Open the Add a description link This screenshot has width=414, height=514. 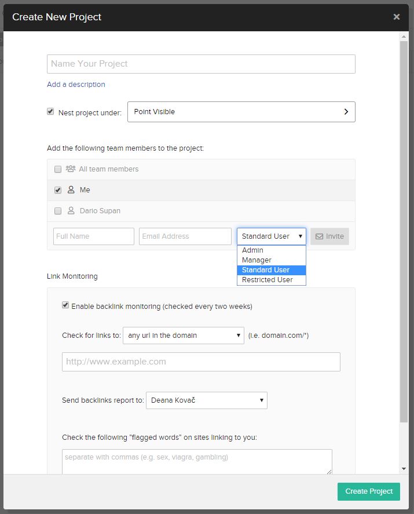click(76, 84)
